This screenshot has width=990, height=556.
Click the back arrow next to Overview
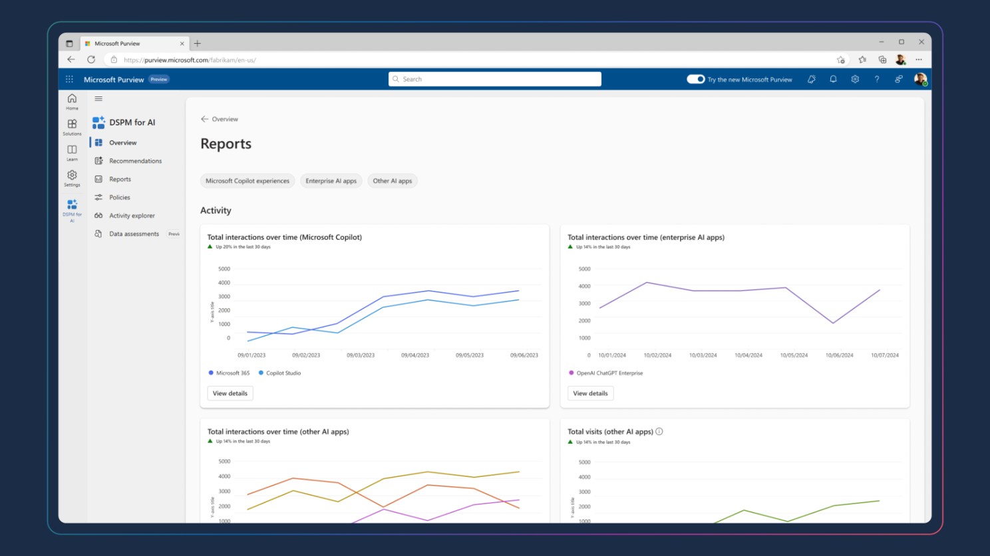(x=204, y=119)
